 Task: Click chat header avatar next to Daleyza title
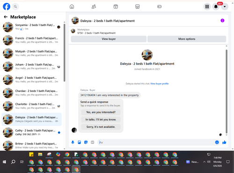(75, 21)
